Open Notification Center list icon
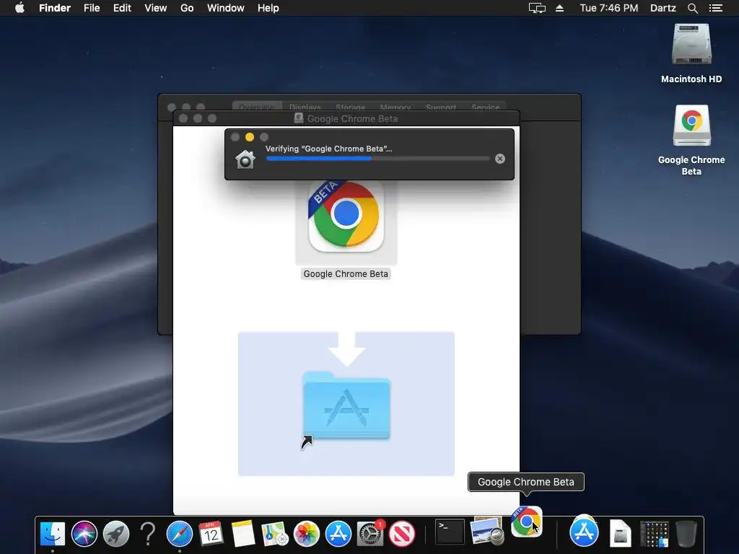 click(715, 8)
